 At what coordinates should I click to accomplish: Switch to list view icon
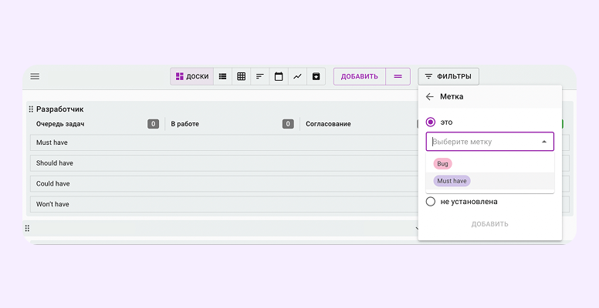[x=222, y=76]
